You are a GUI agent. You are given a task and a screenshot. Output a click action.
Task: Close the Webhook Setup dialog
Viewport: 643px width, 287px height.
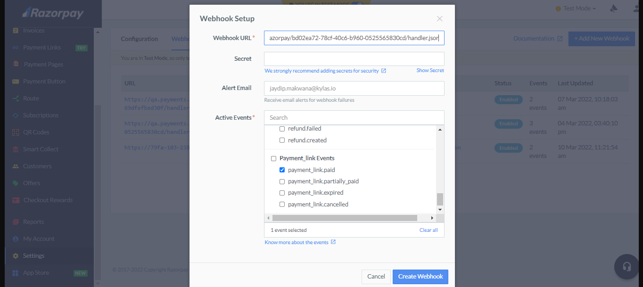[439, 19]
